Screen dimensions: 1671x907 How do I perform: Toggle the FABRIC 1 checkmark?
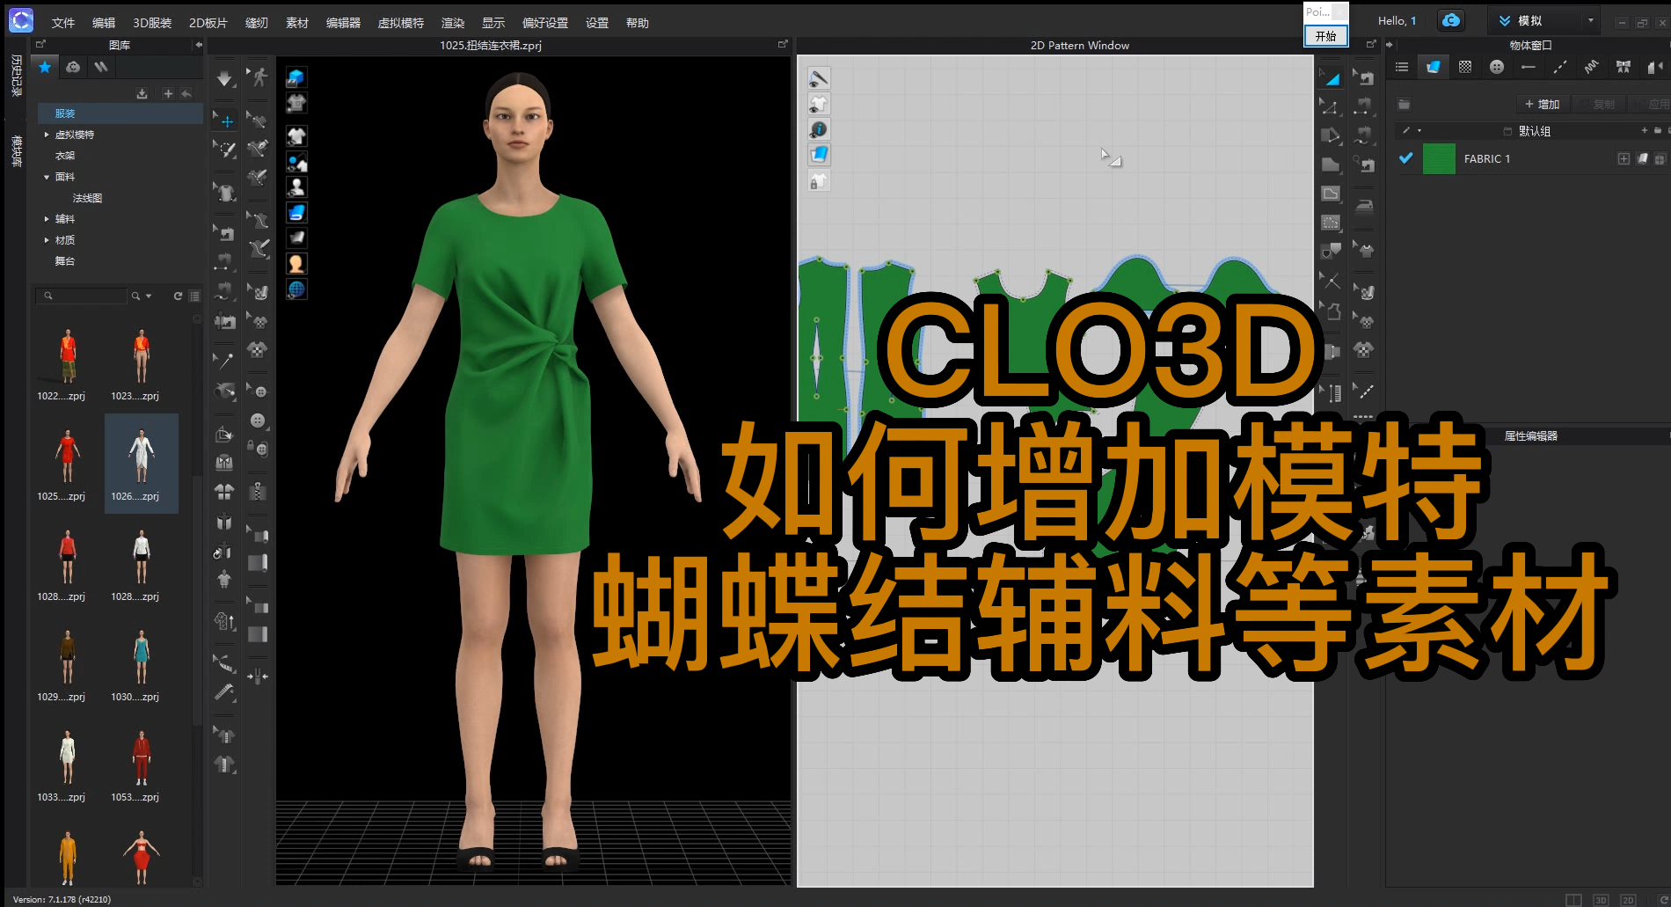[x=1405, y=158]
